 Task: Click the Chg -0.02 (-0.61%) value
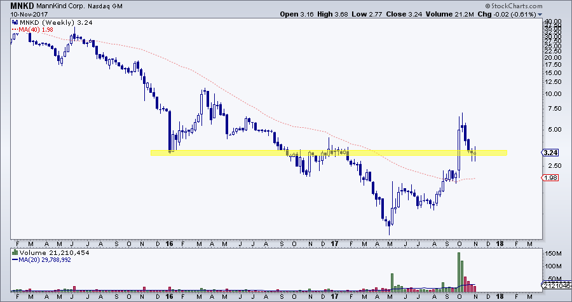click(507, 14)
